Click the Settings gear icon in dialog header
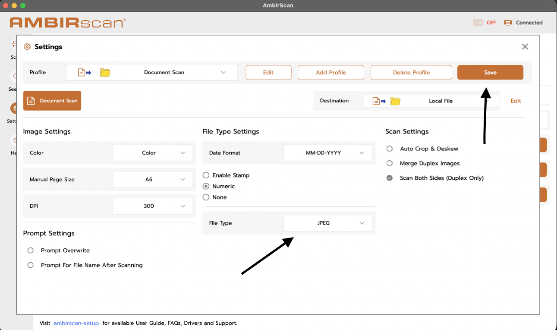 (27, 47)
